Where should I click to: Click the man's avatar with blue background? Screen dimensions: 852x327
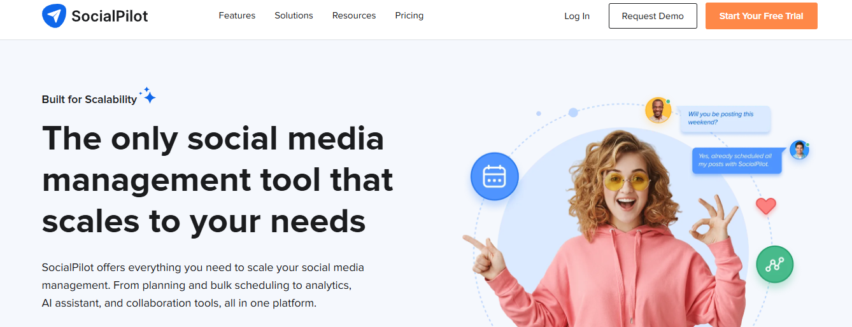click(799, 150)
